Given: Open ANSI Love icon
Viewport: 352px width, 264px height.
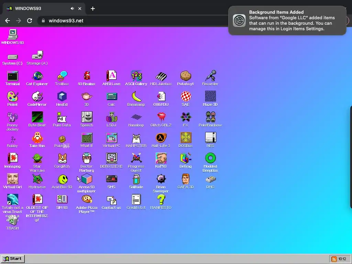Looking at the screenshot, I should point(111,76).
